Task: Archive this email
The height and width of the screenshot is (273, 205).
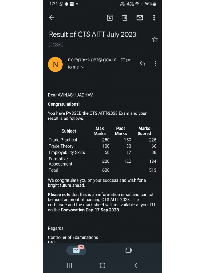Action: click(x=110, y=18)
